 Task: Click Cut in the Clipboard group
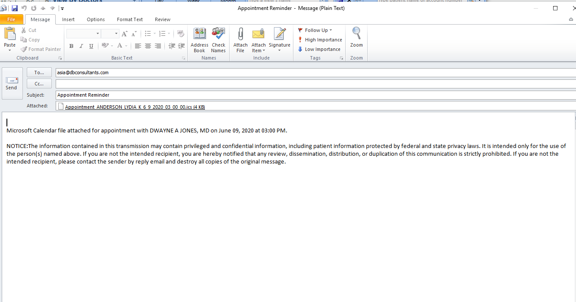click(x=29, y=30)
